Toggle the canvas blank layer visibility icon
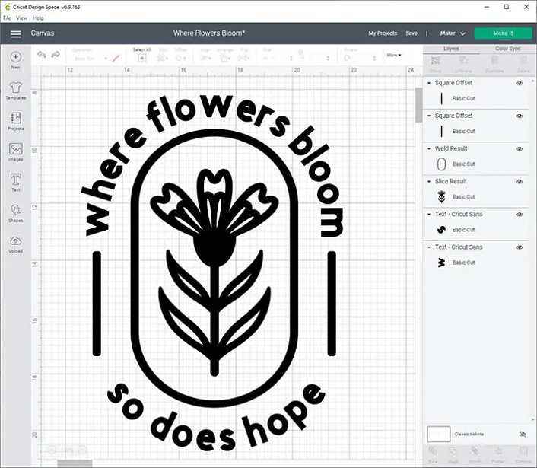 (523, 434)
